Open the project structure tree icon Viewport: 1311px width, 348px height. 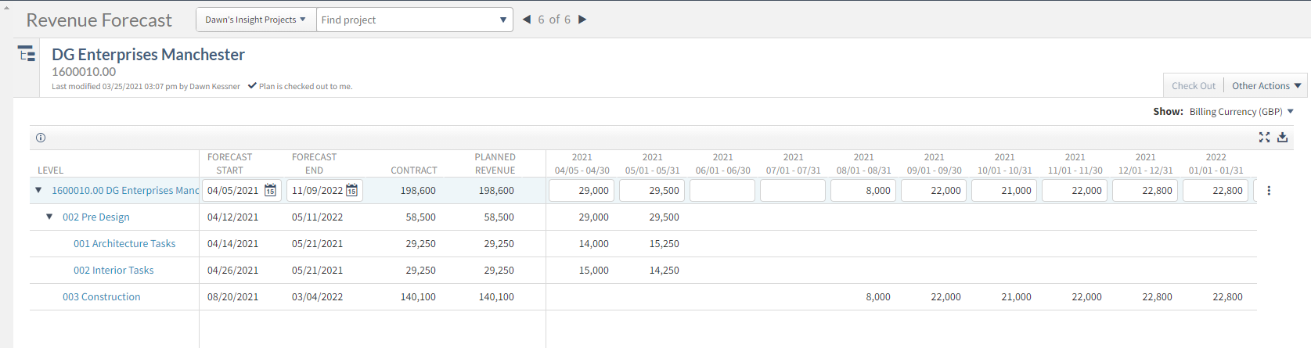click(x=27, y=53)
